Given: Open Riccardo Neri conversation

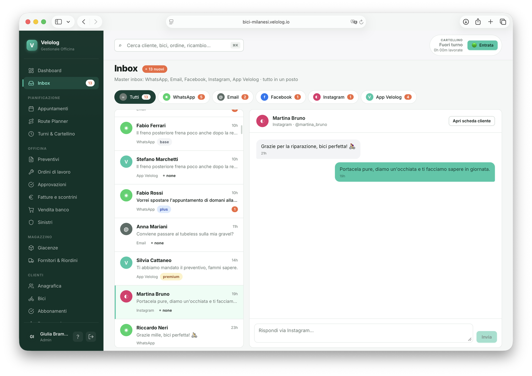Looking at the screenshot, I should (179, 333).
